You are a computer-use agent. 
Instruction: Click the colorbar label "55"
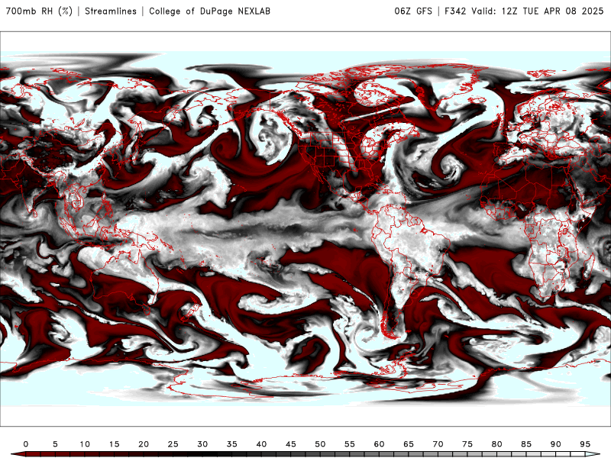[350, 444]
